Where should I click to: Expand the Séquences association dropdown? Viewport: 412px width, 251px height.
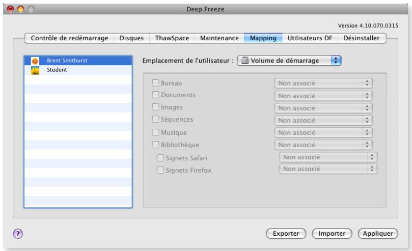pyautogui.click(x=323, y=120)
